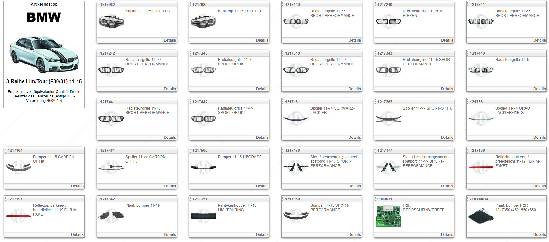
Task: Show Details for item ZUB00014
Action: point(539,235)
